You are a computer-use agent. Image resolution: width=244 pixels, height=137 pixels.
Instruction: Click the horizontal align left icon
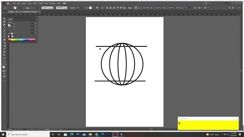tap(107, 8)
